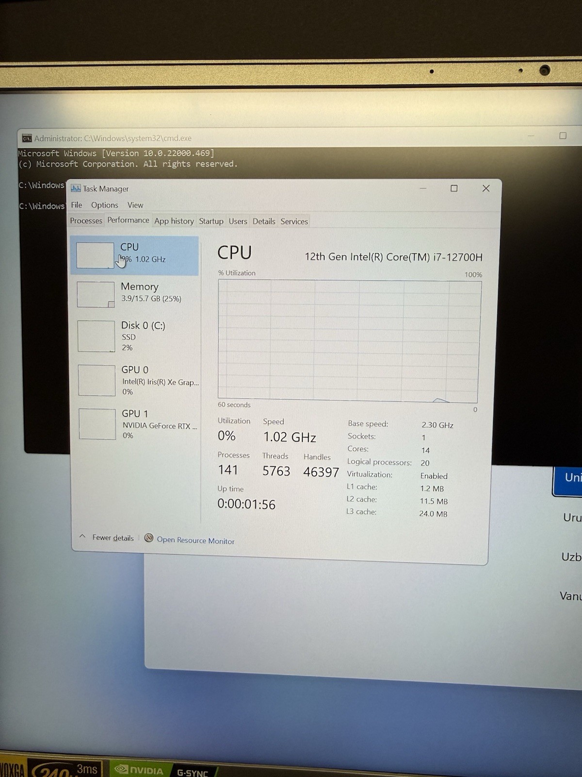Click the Fewer details label
Screen dimensions: 582x777
113,538
